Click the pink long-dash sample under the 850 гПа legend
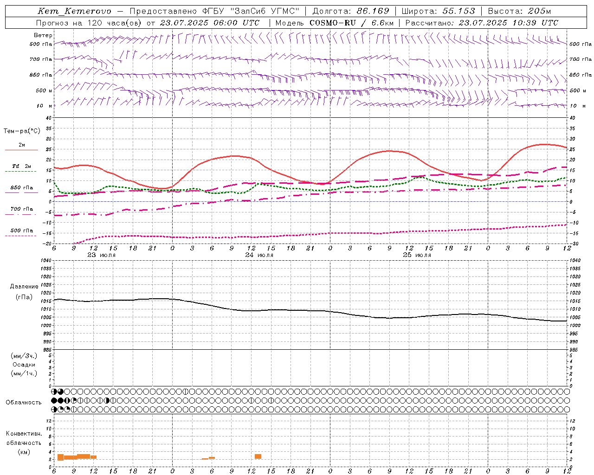594x475 pixels. click(x=21, y=193)
